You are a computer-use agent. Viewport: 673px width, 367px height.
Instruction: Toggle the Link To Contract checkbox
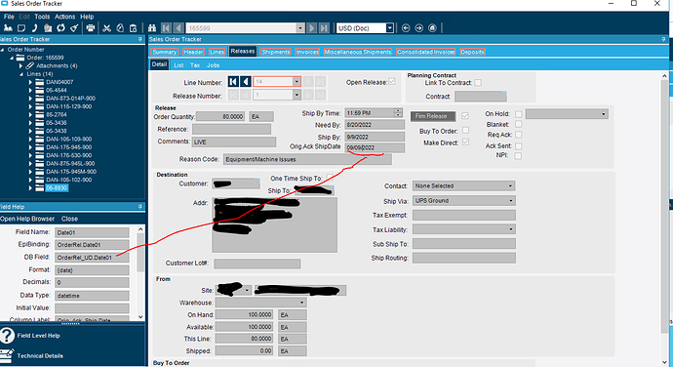coord(478,83)
